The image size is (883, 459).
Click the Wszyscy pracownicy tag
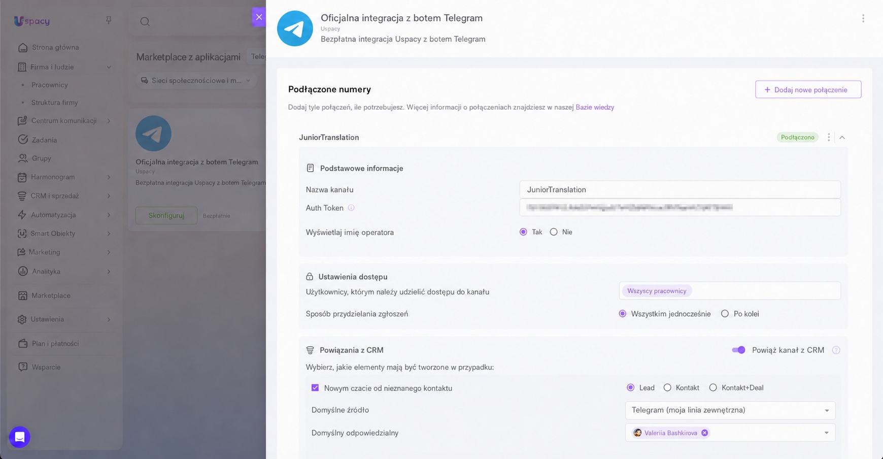[657, 291]
